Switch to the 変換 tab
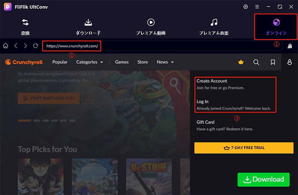Image resolution: width=298 pixels, height=195 pixels. point(25,27)
